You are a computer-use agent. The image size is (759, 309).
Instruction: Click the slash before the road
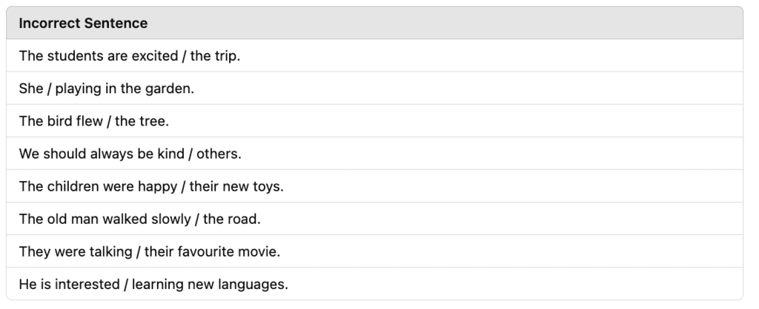pos(197,220)
